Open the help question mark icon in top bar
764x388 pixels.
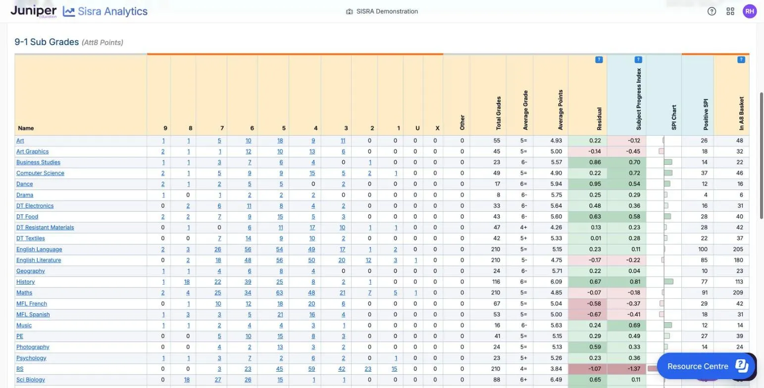pos(712,11)
